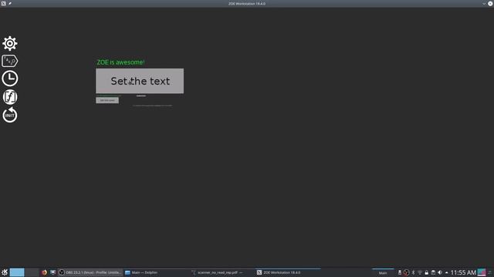This screenshot has width=494, height=277.
Task: Switch to the second virtual desktop in pager
Action: click(32, 272)
